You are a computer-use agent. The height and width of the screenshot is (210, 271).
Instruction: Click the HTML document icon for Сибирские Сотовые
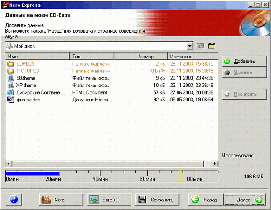[x=10, y=92]
